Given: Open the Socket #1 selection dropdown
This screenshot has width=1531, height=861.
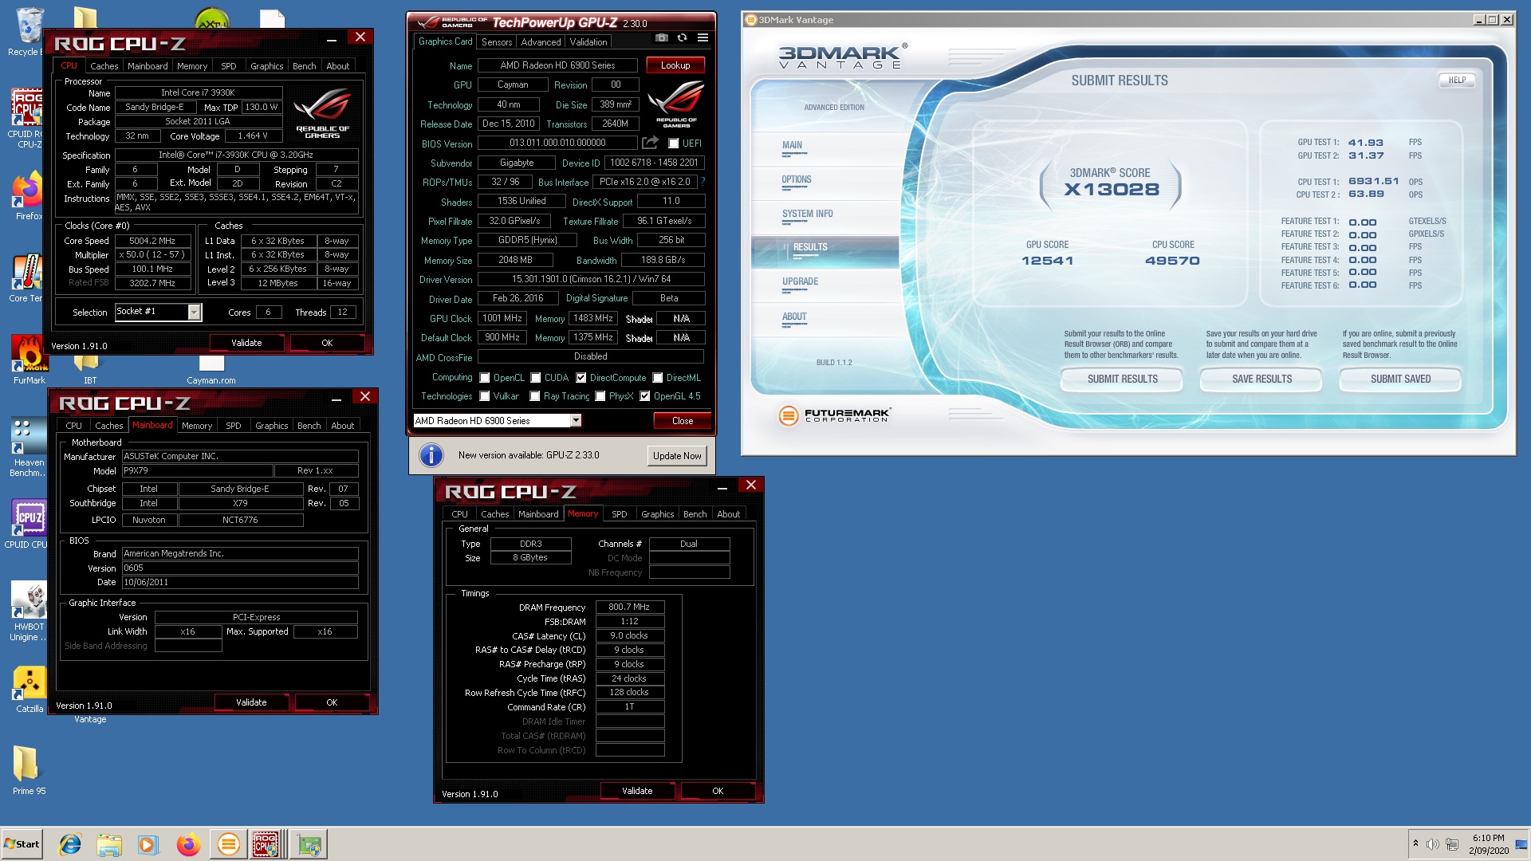Looking at the screenshot, I should [194, 313].
